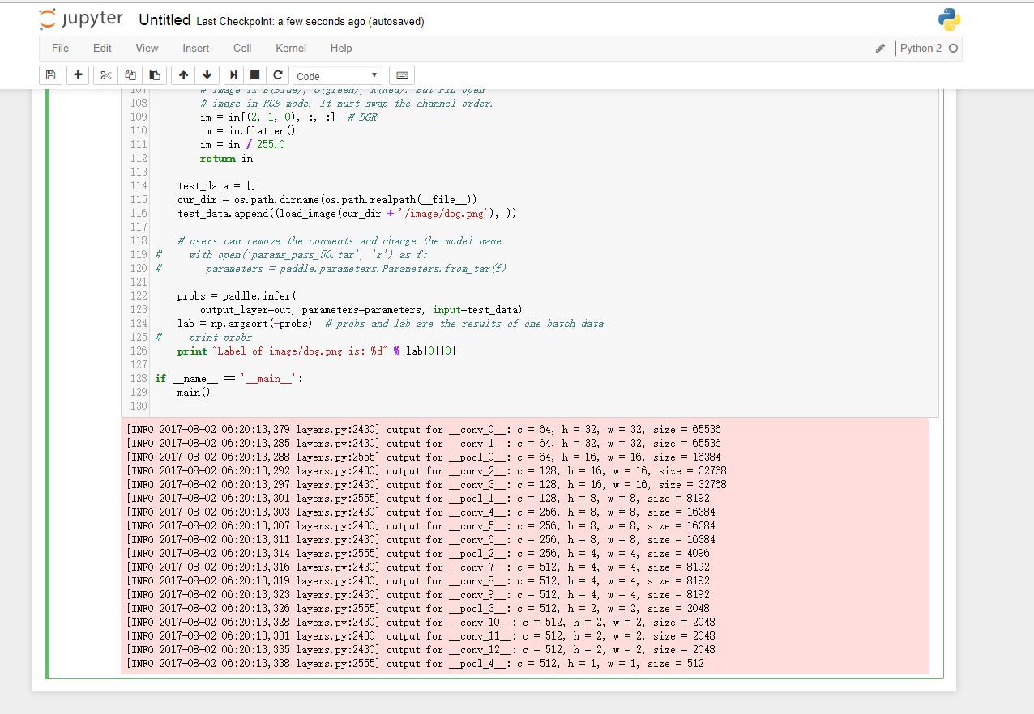Image resolution: width=1034 pixels, height=714 pixels.
Task: Move the selected cell down
Action: point(207,74)
